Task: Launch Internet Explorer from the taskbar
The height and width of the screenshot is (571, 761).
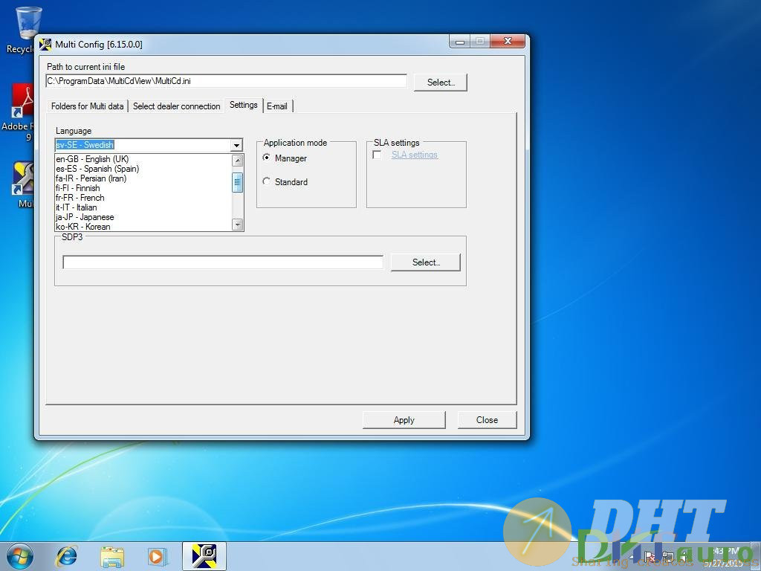Action: [66, 556]
